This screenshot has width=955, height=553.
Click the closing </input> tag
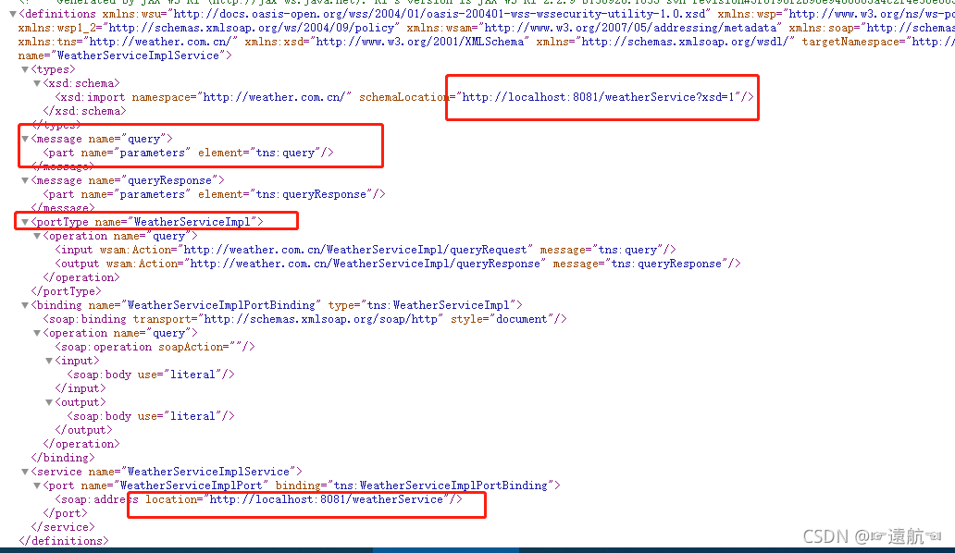[81, 388]
